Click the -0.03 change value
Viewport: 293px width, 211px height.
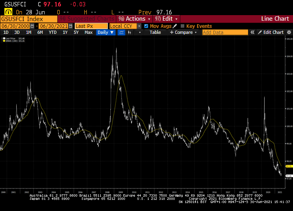pyautogui.click(x=78, y=4)
